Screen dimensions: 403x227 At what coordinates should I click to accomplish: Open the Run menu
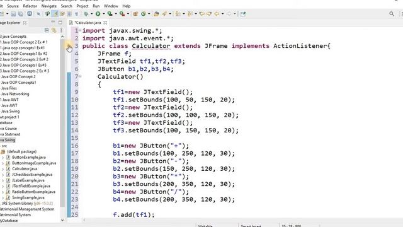point(96,6)
